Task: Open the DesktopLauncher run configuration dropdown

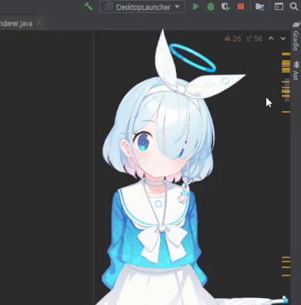Action: click(x=142, y=7)
